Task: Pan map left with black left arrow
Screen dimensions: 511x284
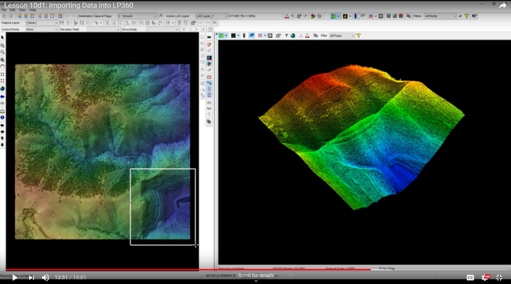Action: [x=2, y=125]
